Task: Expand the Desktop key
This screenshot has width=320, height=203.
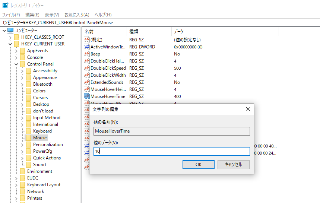Action: tap(22, 104)
